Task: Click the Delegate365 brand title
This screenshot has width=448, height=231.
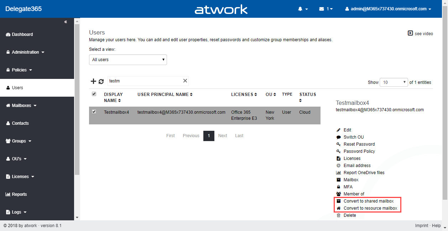Action: [24, 9]
